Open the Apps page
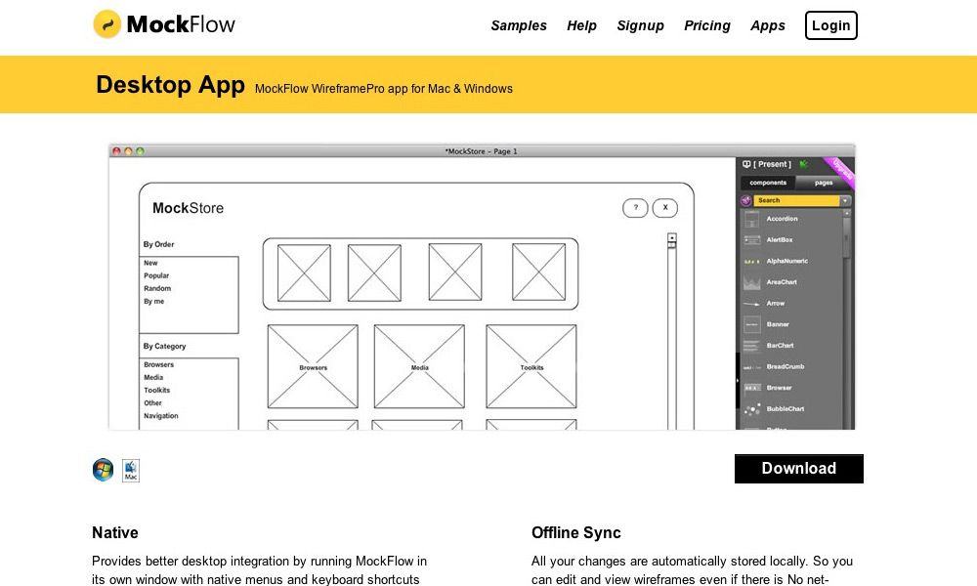The height and width of the screenshot is (586, 977). (767, 25)
